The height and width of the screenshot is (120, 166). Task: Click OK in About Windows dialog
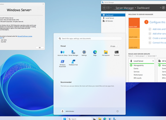[x=40, y=48]
